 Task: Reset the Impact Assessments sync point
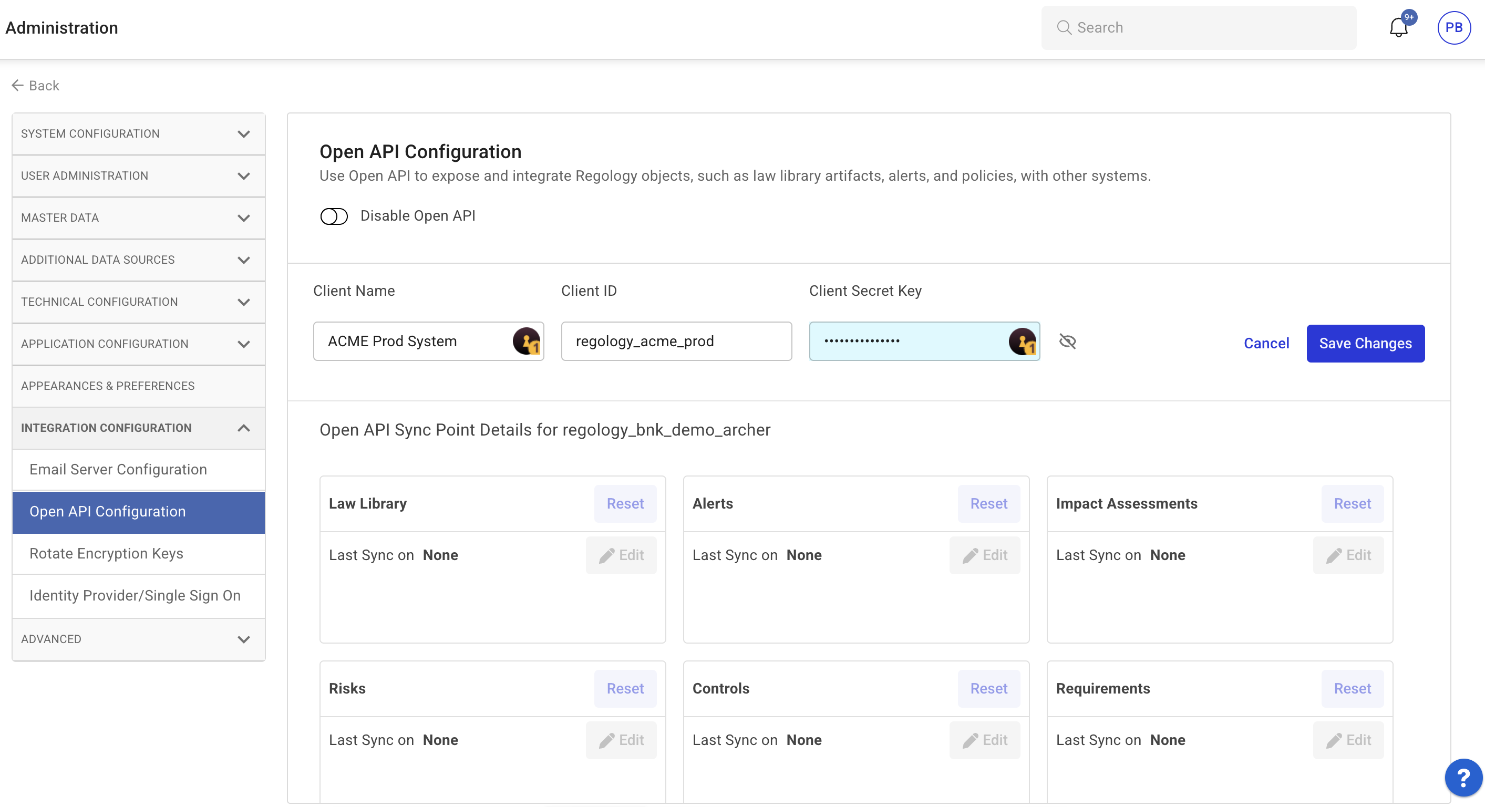1352,503
